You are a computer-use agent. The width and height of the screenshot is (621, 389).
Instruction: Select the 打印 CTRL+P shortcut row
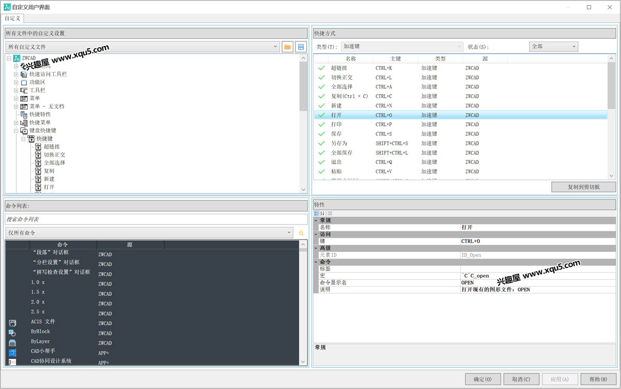pyautogui.click(x=461, y=124)
